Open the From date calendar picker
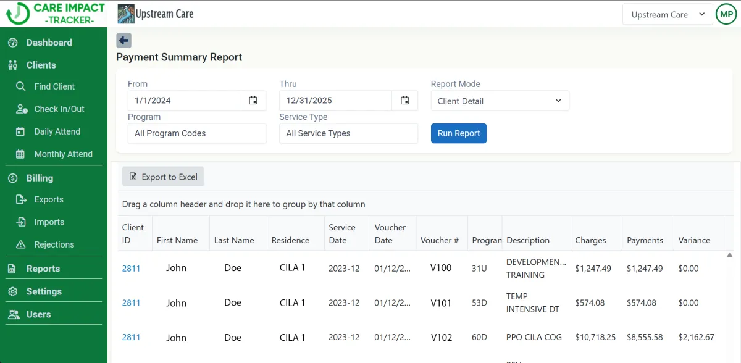The height and width of the screenshot is (363, 741). point(253,101)
